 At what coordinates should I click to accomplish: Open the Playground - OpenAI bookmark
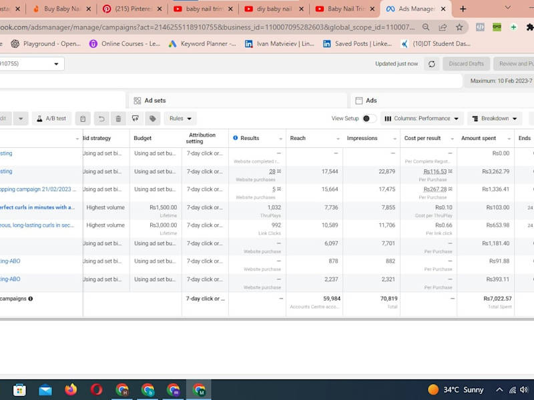(46, 44)
